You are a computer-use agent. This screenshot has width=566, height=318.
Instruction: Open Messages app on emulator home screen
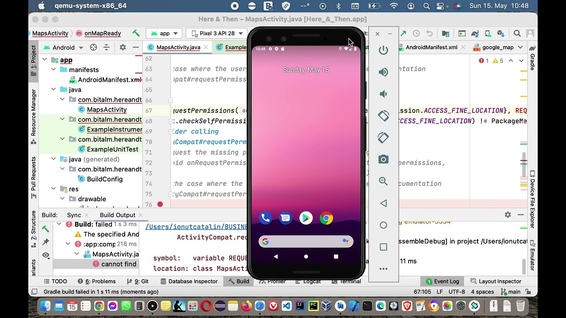tap(286, 218)
